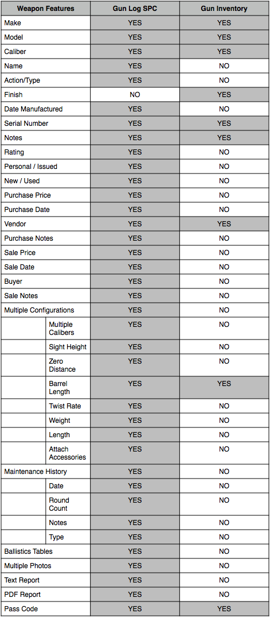Click the Vendor row's YES cell under Gun Inventory

[x=225, y=224]
